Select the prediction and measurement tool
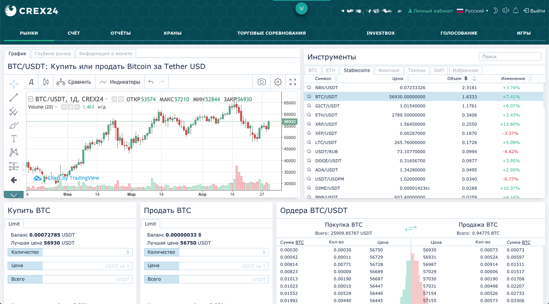The height and width of the screenshot is (304, 549). [x=14, y=166]
